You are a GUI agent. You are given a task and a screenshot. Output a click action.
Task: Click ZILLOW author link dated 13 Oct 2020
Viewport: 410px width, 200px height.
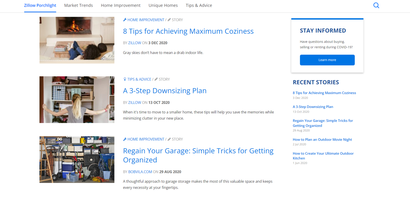point(134,102)
